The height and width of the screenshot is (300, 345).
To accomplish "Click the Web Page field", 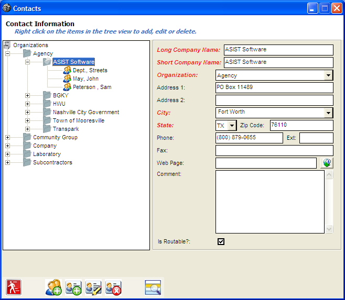I will 266,163.
